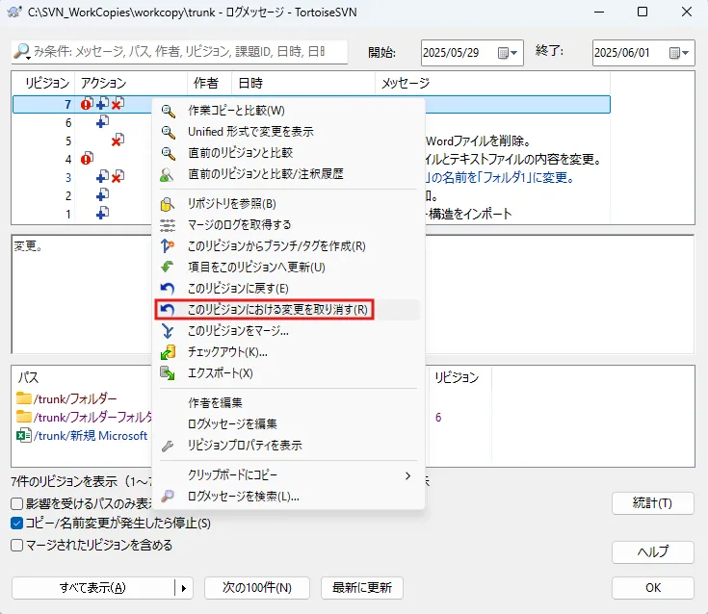The width and height of the screenshot is (708, 614).
Task: Select revision 2 row number
Action: (x=68, y=195)
